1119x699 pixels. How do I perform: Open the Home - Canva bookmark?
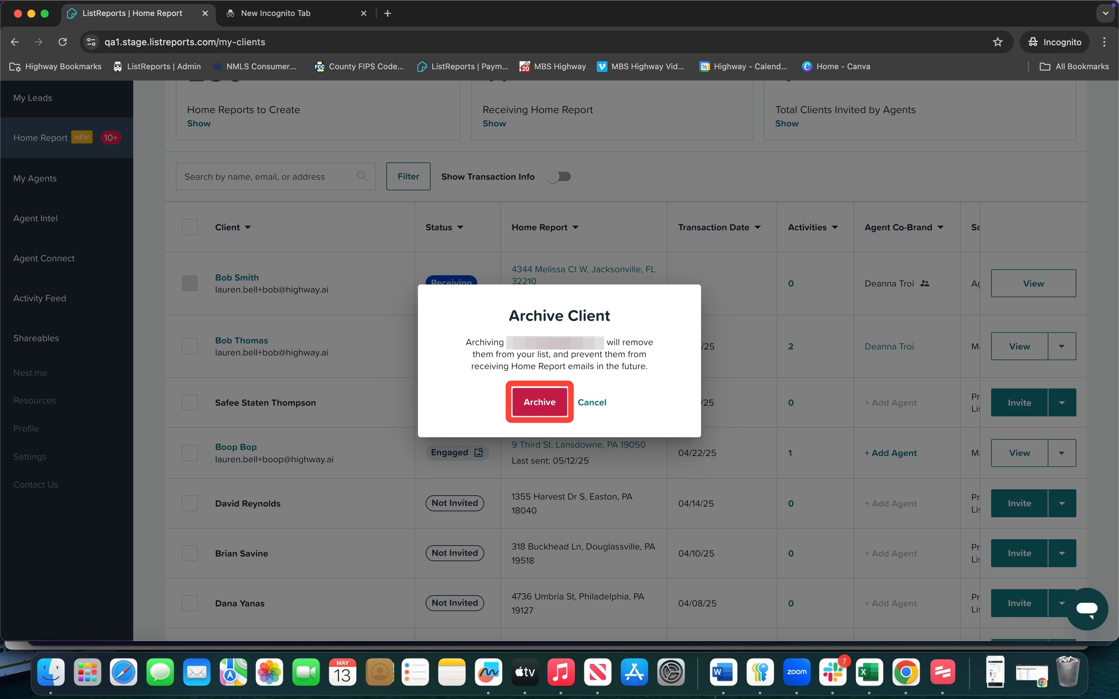pyautogui.click(x=836, y=66)
